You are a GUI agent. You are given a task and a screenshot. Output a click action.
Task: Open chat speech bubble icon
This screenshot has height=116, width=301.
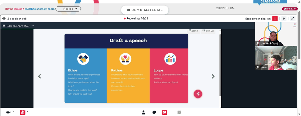(x=154, y=112)
